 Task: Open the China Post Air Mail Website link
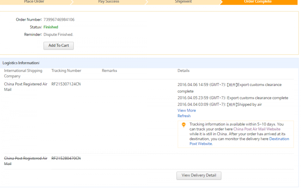[x=257, y=129]
